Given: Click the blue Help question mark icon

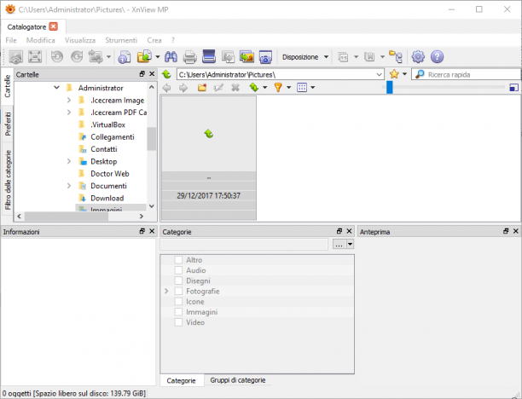Looking at the screenshot, I should pyautogui.click(x=437, y=57).
